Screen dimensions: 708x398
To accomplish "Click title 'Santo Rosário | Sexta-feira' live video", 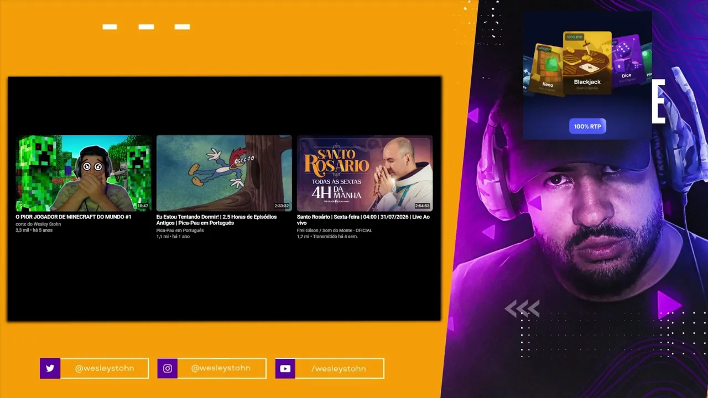I will click(363, 220).
